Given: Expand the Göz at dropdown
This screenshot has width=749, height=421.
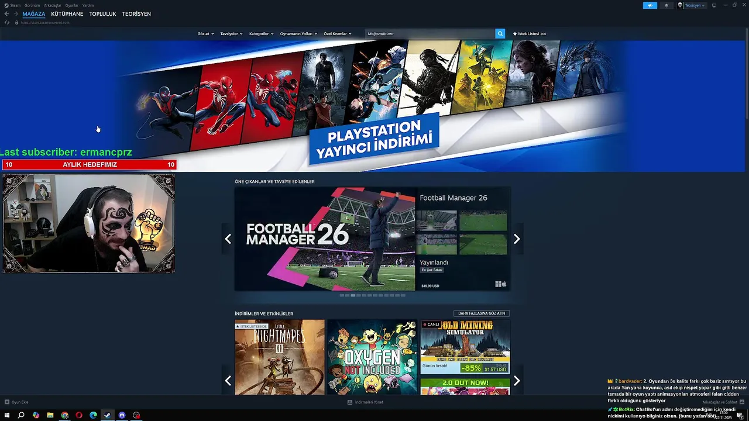Looking at the screenshot, I should pos(205,34).
